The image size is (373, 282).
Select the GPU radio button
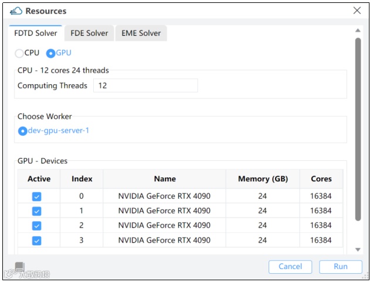51,53
